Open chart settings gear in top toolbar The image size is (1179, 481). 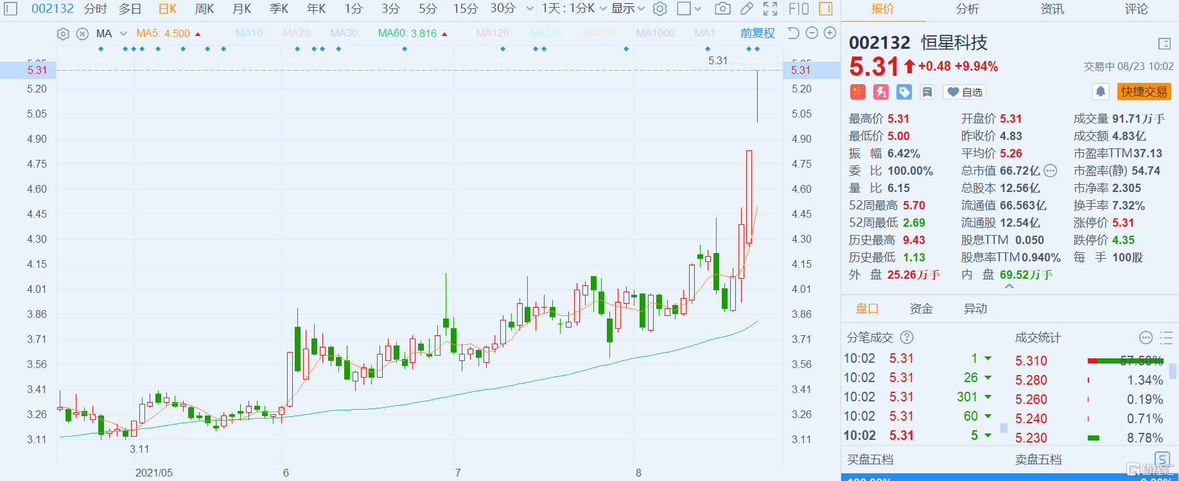click(x=659, y=9)
